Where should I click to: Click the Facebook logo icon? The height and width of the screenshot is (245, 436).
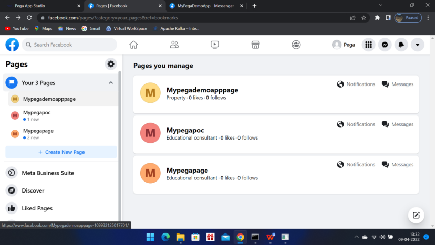pyautogui.click(x=12, y=45)
